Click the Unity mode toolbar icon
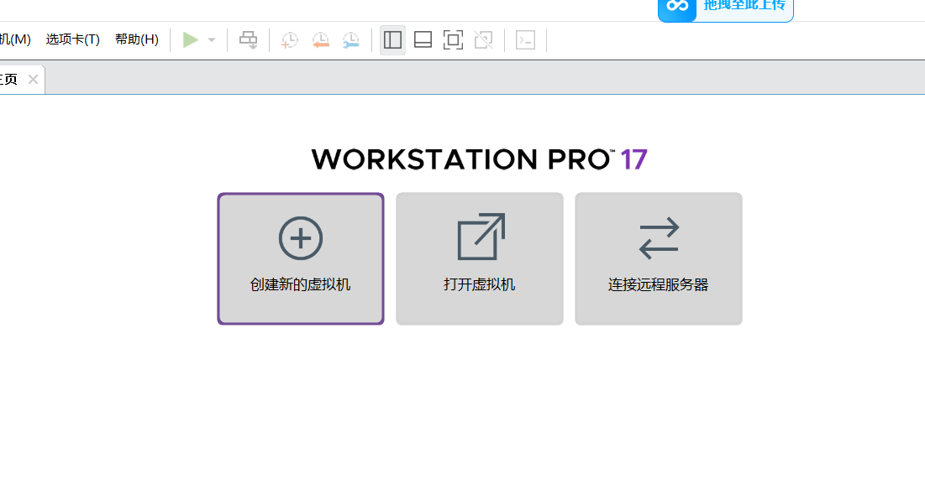925x500 pixels. [484, 40]
